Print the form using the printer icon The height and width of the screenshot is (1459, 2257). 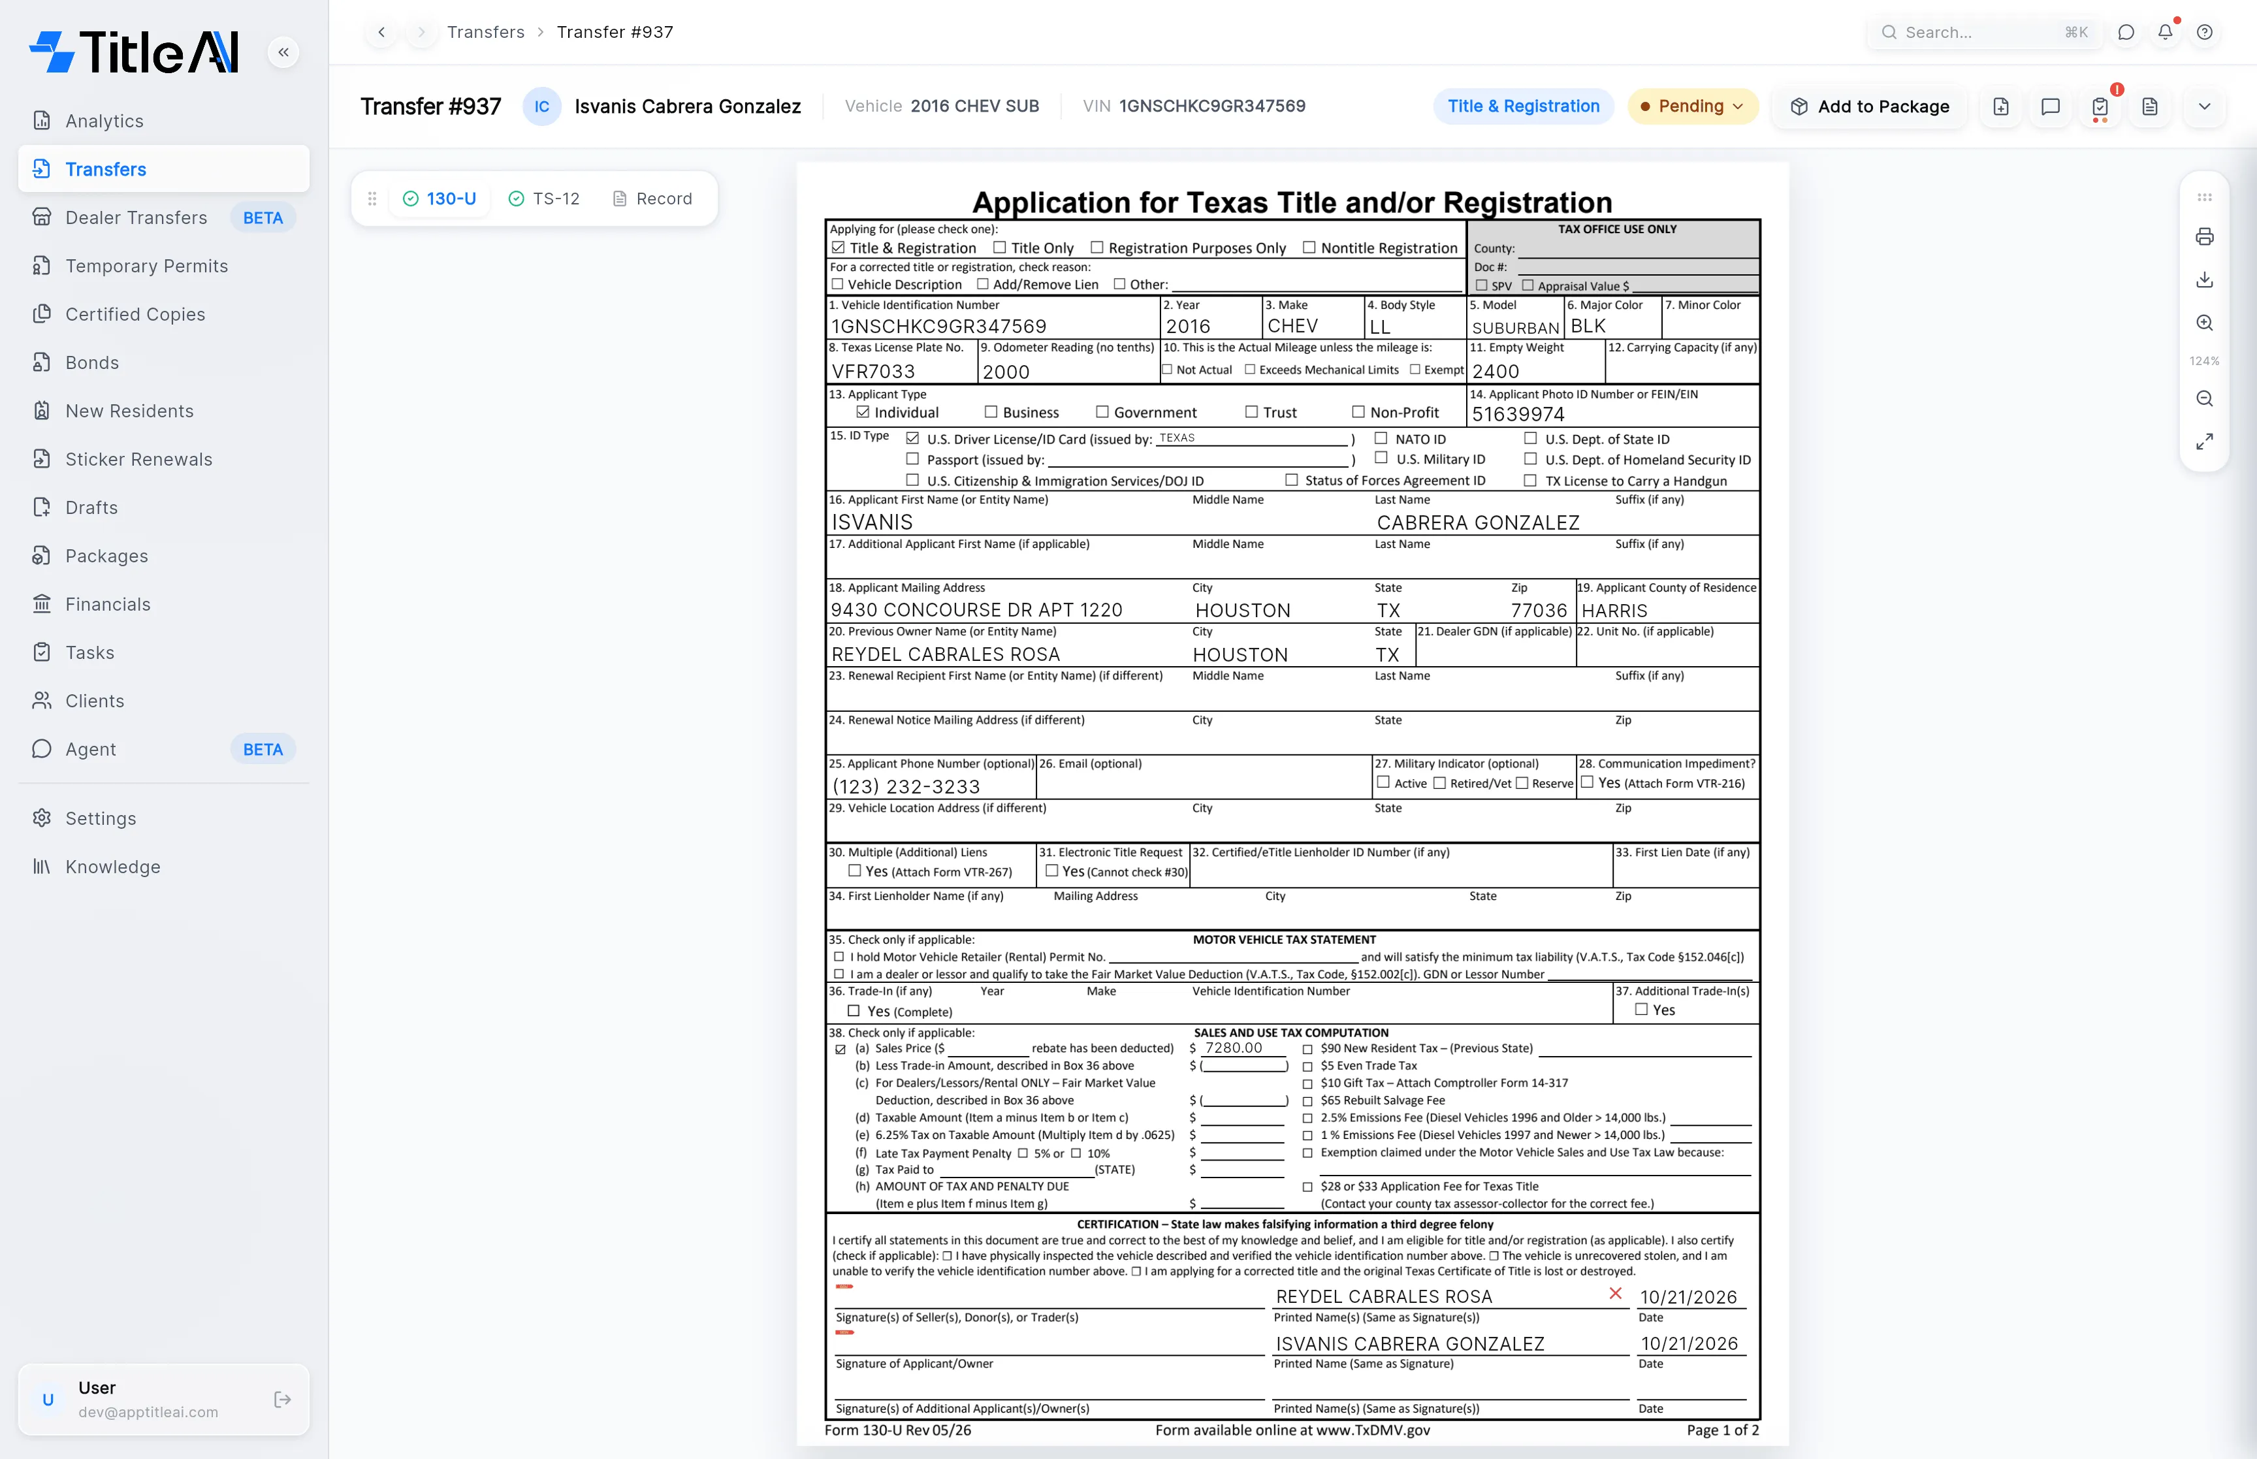coord(2205,237)
